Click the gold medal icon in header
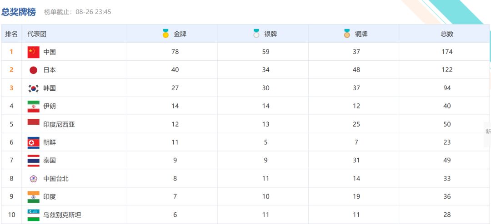The width and height of the screenshot is (491, 224). pyautogui.click(x=165, y=34)
